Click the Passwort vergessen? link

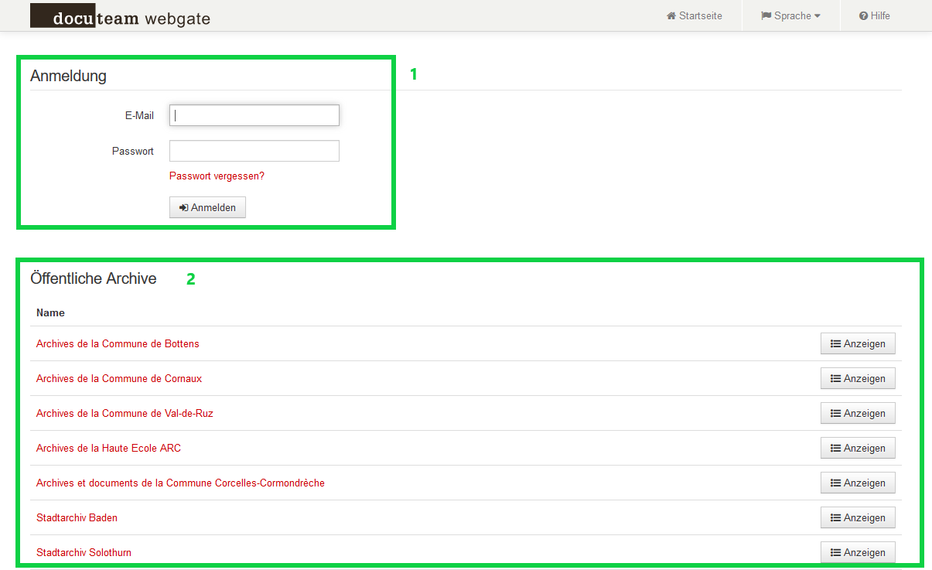point(217,176)
